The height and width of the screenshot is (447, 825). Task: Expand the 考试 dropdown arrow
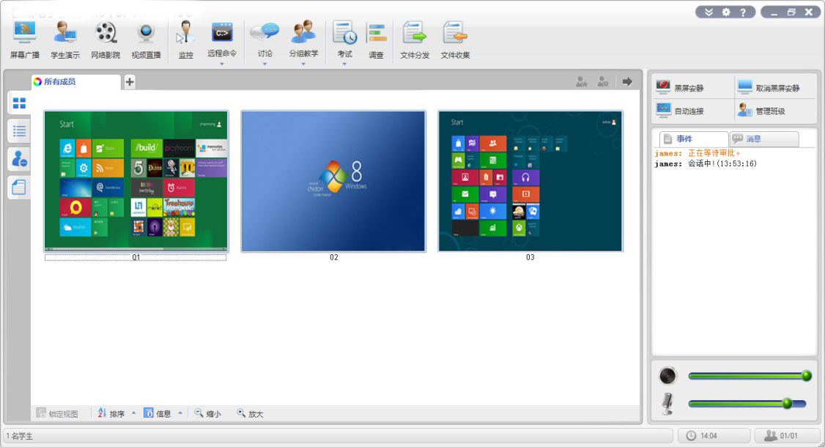tap(344, 64)
